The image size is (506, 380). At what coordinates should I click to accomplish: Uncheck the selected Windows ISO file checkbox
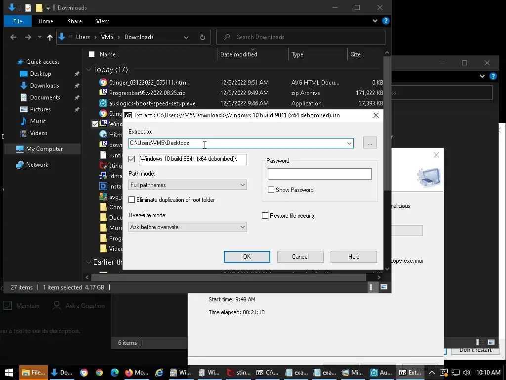pyautogui.click(x=95, y=124)
